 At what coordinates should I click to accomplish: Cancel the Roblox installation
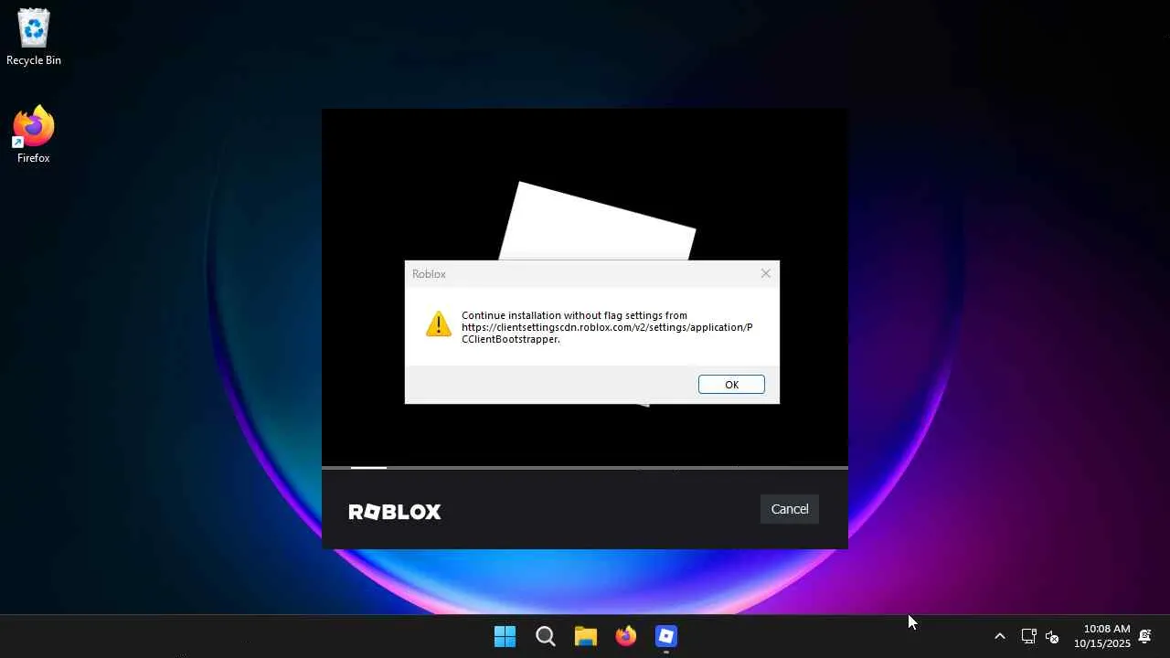(x=790, y=509)
